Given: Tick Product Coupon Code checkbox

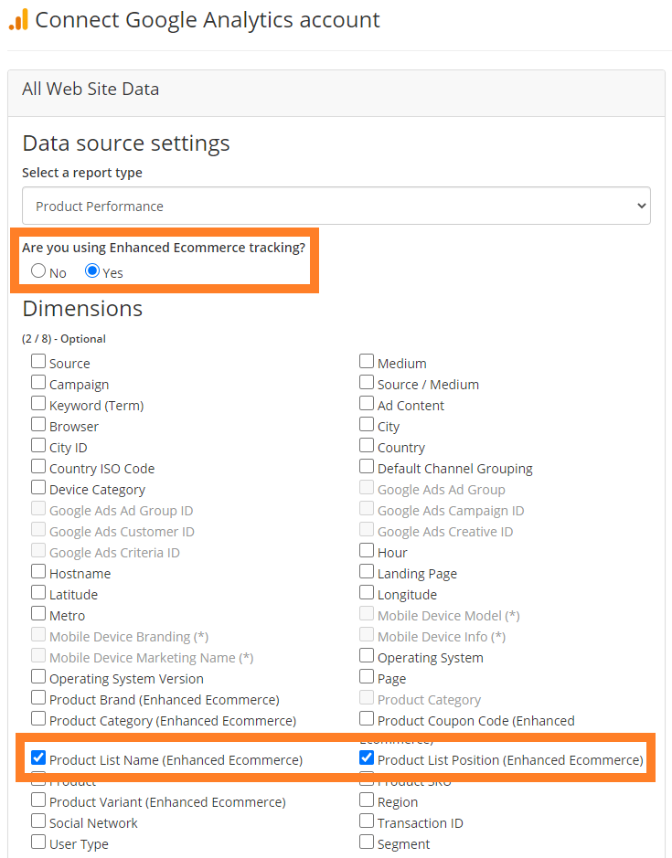Looking at the screenshot, I should (367, 718).
